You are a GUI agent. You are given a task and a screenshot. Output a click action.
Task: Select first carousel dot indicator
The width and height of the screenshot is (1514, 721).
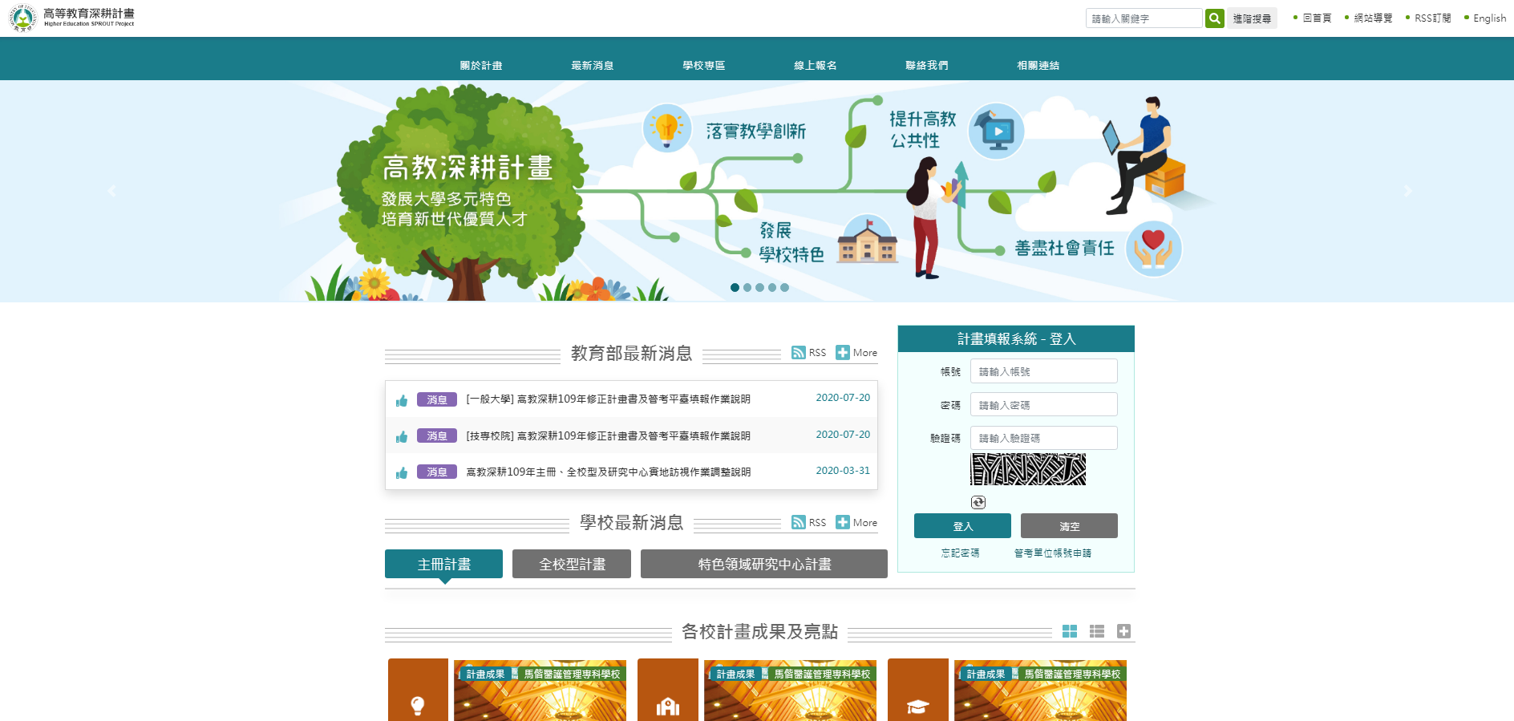(x=735, y=288)
